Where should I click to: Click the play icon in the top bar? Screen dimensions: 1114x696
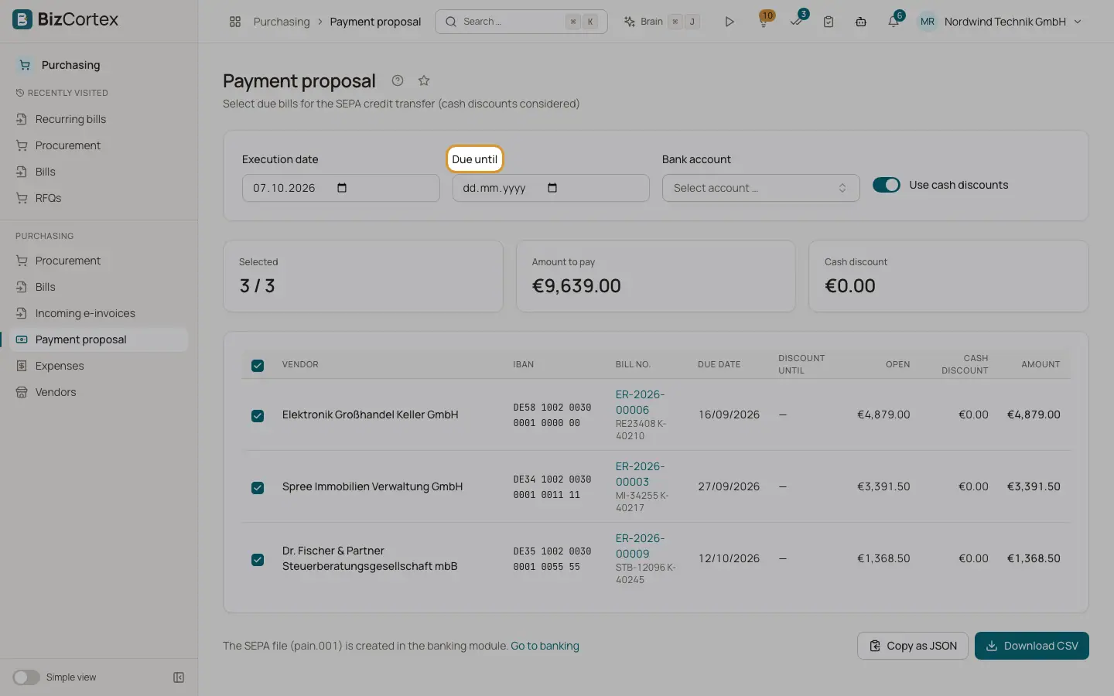pyautogui.click(x=729, y=22)
